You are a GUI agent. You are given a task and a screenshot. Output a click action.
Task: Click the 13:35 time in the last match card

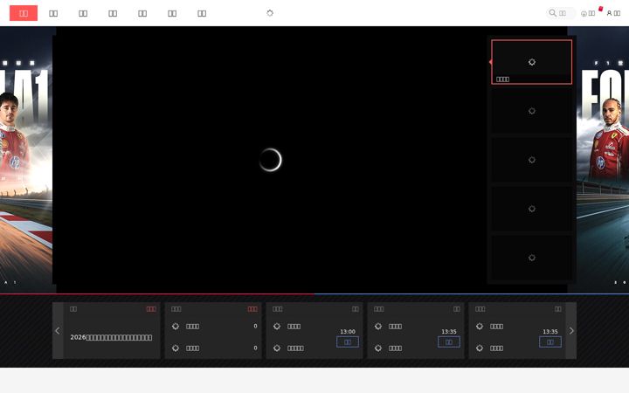(550, 332)
